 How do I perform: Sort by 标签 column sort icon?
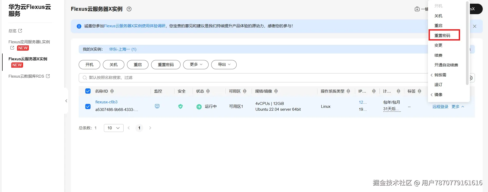coord(420,91)
